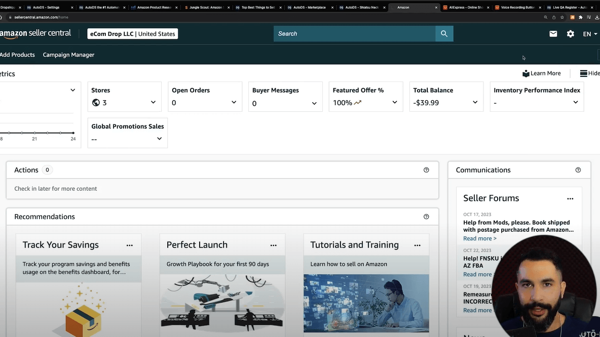Open the mail messages icon
Screen dimensions: 600x337
(x=553, y=33)
